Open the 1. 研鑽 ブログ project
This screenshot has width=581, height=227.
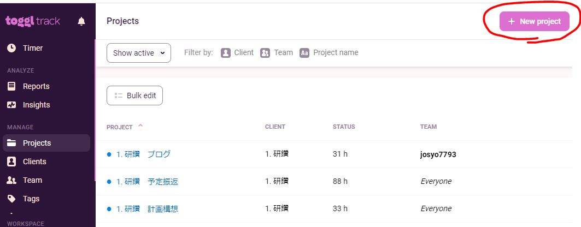click(x=143, y=154)
